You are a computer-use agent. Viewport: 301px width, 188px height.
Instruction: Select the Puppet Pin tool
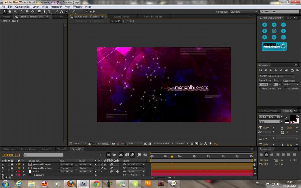tap(73, 11)
